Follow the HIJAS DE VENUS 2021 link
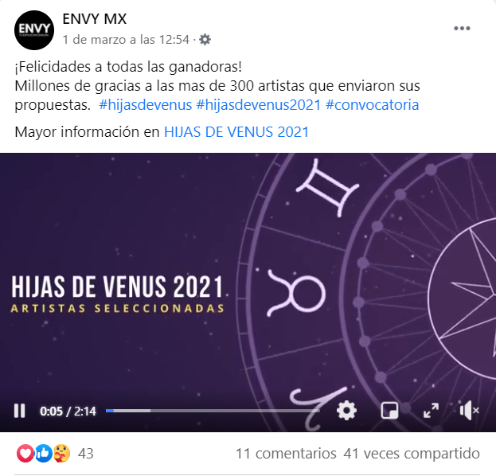496x476 pixels. click(x=236, y=132)
